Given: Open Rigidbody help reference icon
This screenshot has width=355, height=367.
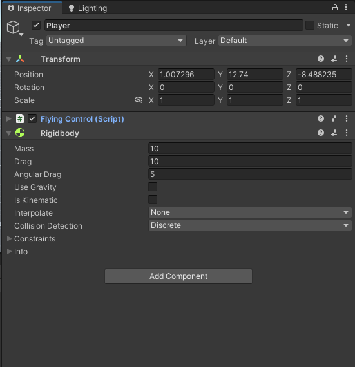Looking at the screenshot, I should (x=321, y=133).
